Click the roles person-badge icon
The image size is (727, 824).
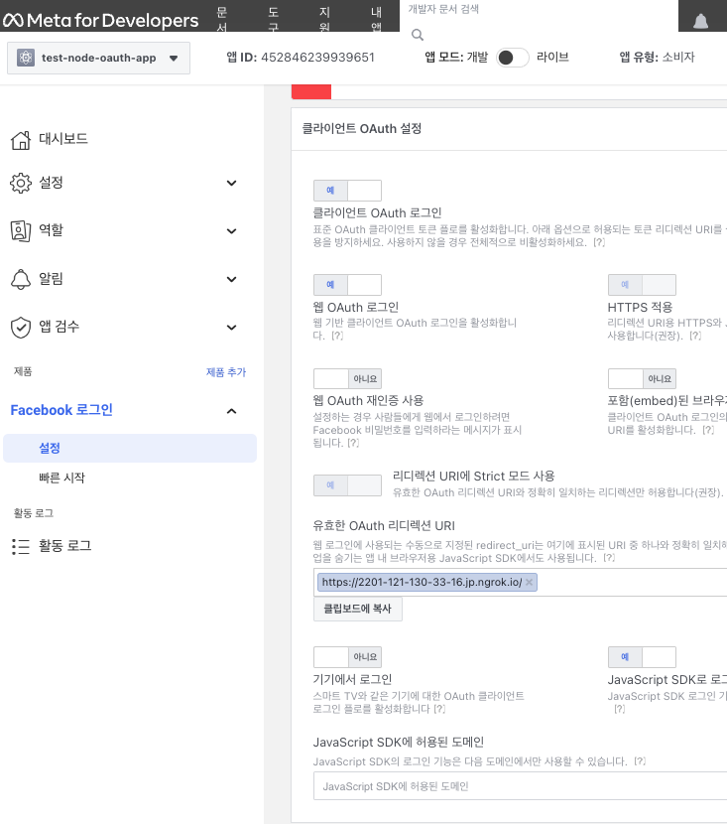pos(21,230)
